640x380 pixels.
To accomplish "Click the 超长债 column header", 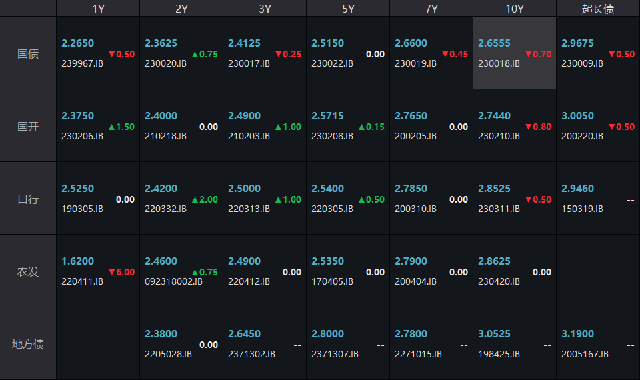I will 597,9.
